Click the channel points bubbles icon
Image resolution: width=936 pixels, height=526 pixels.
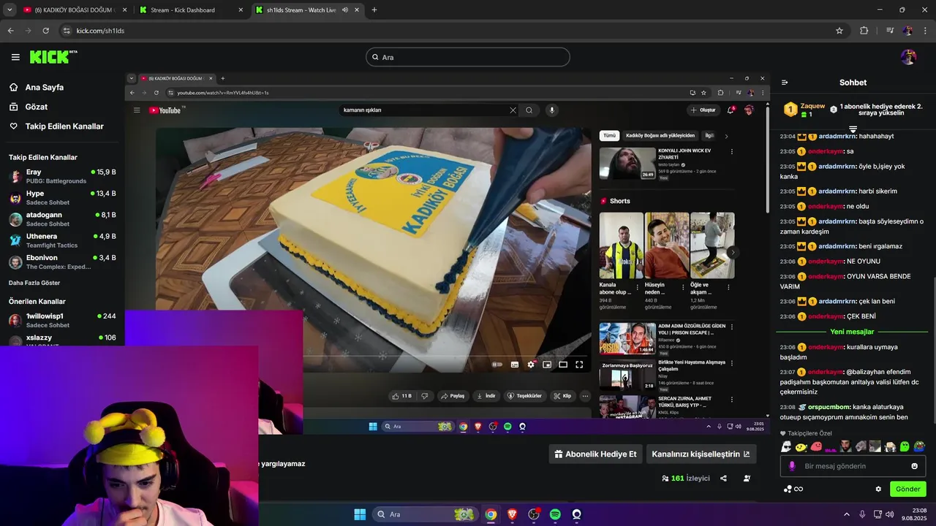pyautogui.click(x=788, y=489)
